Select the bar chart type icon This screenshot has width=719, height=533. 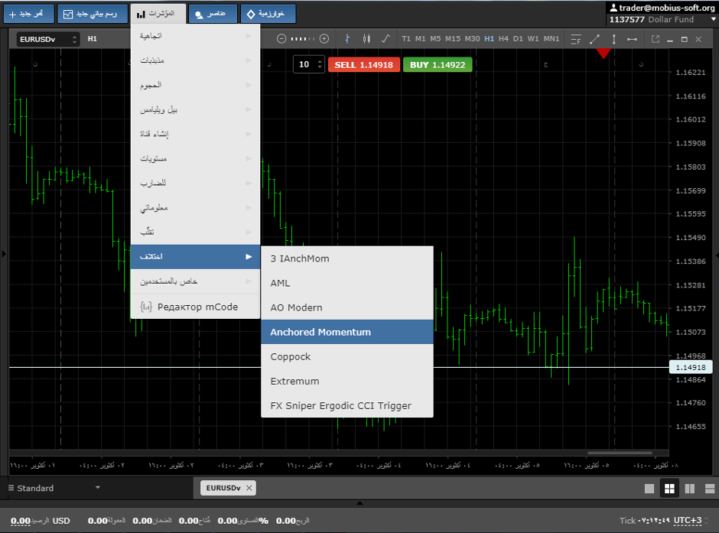tap(347, 39)
